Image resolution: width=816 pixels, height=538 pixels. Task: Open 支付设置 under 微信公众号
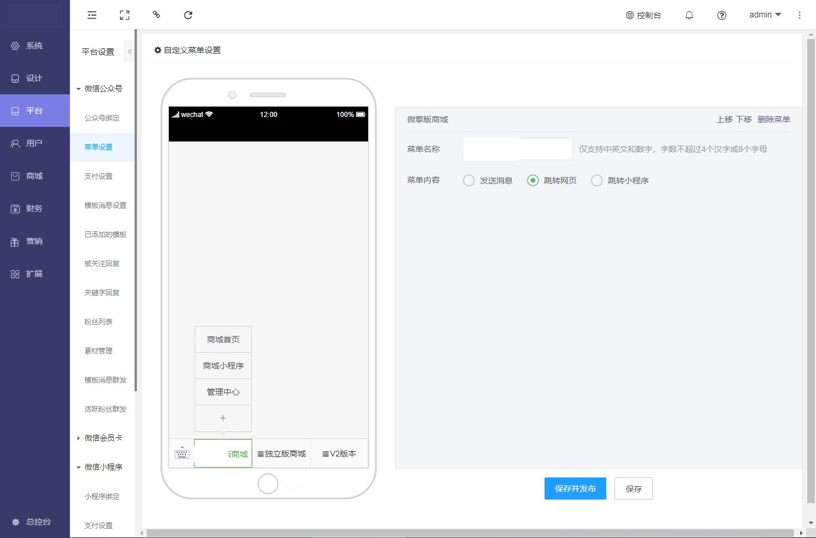point(98,176)
